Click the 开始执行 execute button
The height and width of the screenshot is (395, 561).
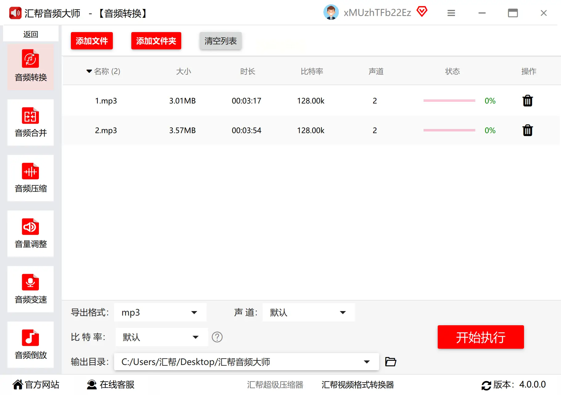[480, 337]
